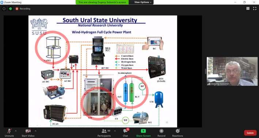This screenshot has width=259, height=138.
Task: Enter full screen mode icon
Action: [x=255, y=8]
